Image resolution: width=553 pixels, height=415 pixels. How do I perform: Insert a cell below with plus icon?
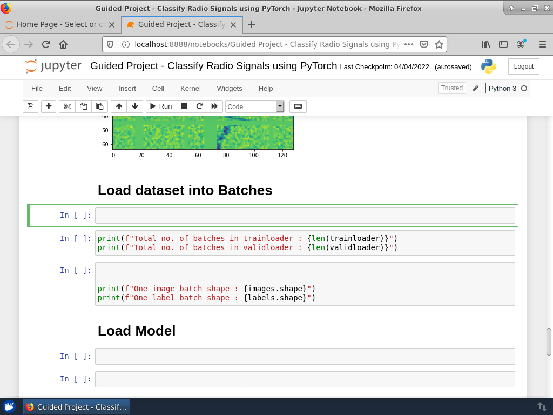49,106
